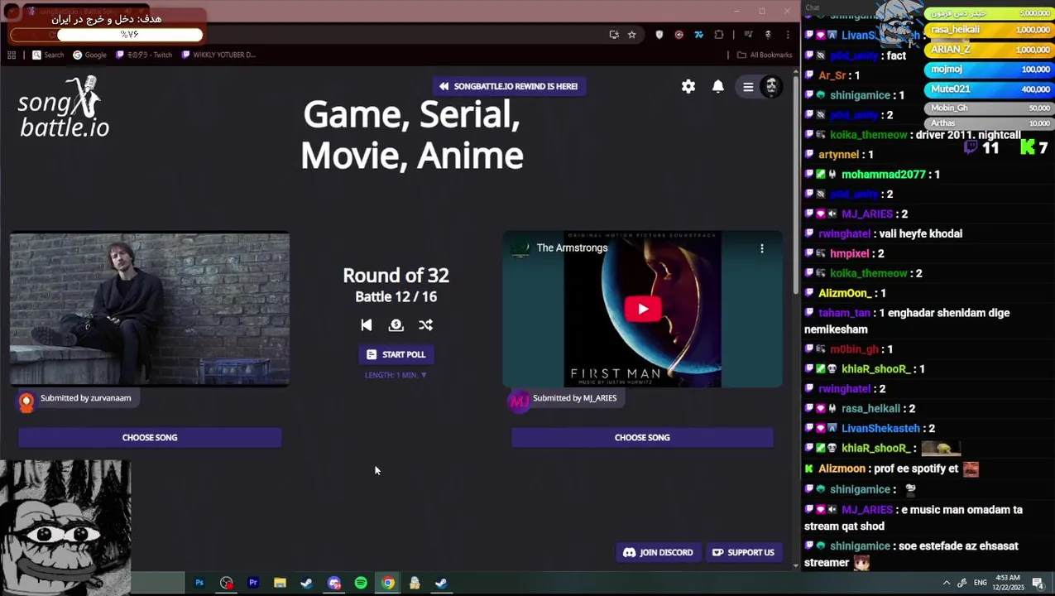1055x596 pixels.
Task: Choose MJ_ARIES's submitted song
Action: (642, 437)
